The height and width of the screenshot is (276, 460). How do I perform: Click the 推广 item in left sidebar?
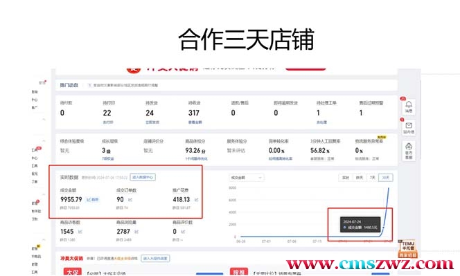35,107
